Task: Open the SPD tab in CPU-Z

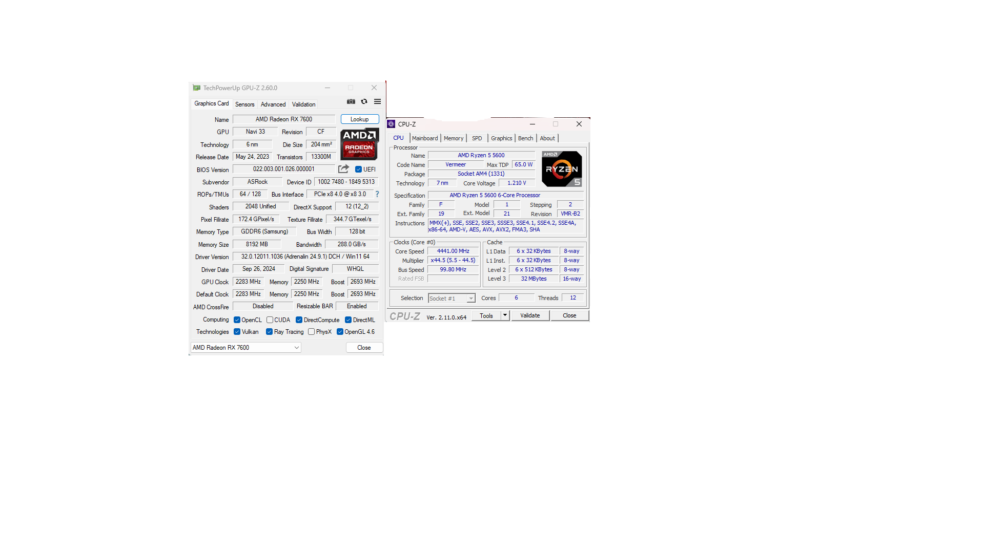Action: [x=477, y=138]
